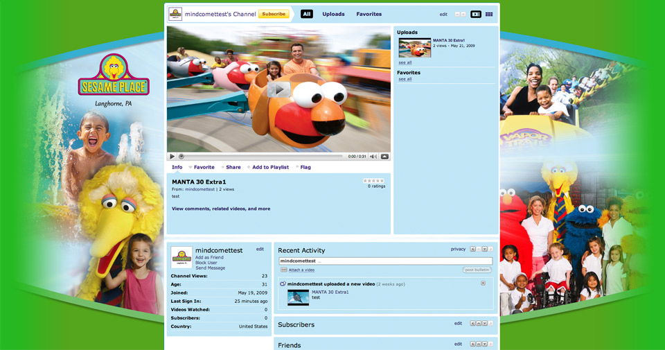Move the Friends module left
665x350 pixels.
(472, 344)
